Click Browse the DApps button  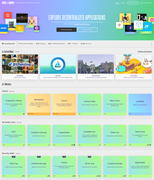tap(66, 30)
